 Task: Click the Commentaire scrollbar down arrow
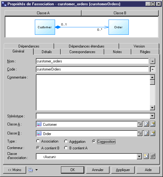pos(152,108)
